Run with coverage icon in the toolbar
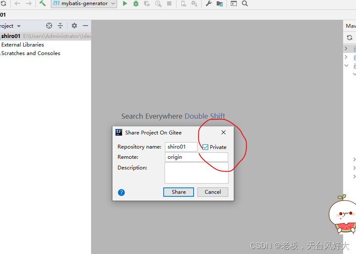 tap(147, 3)
